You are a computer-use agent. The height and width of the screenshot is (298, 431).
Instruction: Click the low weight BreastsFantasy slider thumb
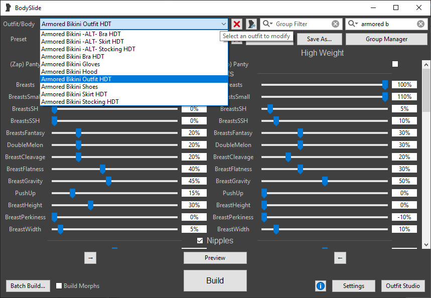point(78,133)
